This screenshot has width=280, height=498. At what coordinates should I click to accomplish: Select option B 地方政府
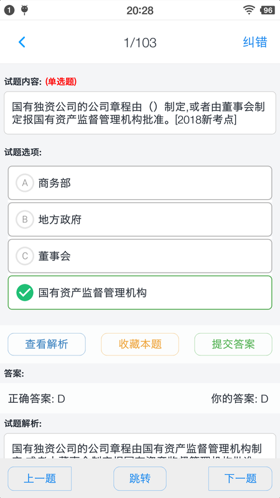pos(140,219)
